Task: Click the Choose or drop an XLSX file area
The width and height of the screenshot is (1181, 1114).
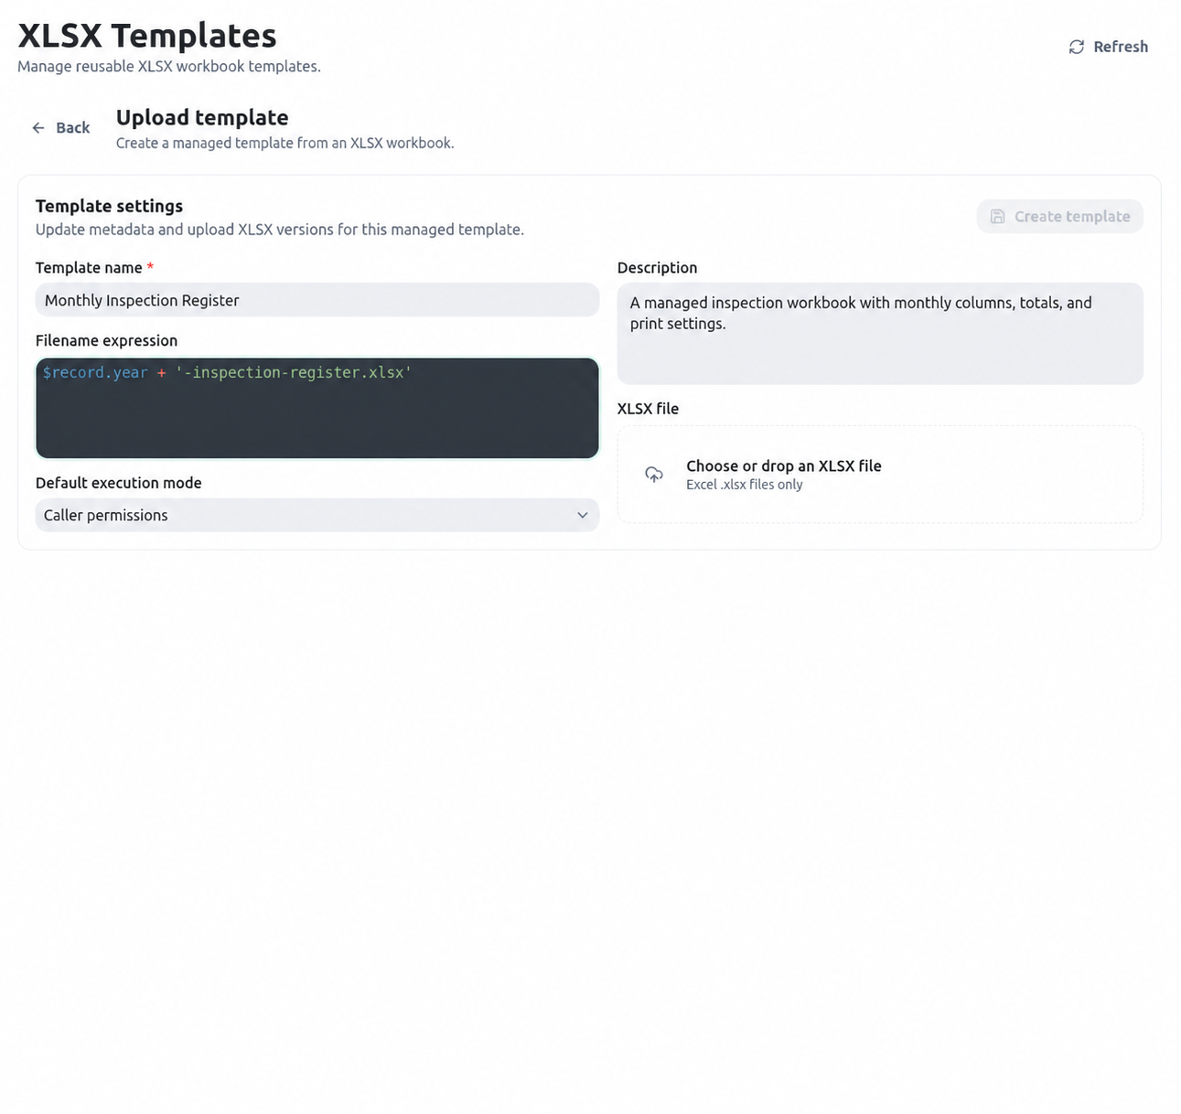Action: pyautogui.click(x=880, y=475)
